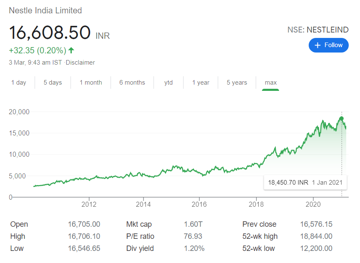Image resolution: width=360 pixels, height=263 pixels.
Task: Choose the ytd range tab
Action: pos(169,83)
